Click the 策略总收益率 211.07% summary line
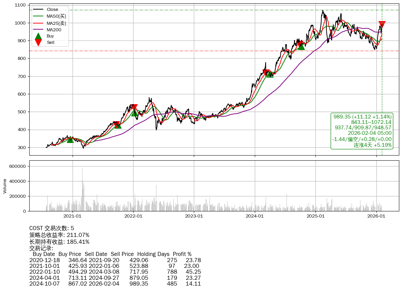The height and width of the screenshot is (290, 402). coord(59,235)
